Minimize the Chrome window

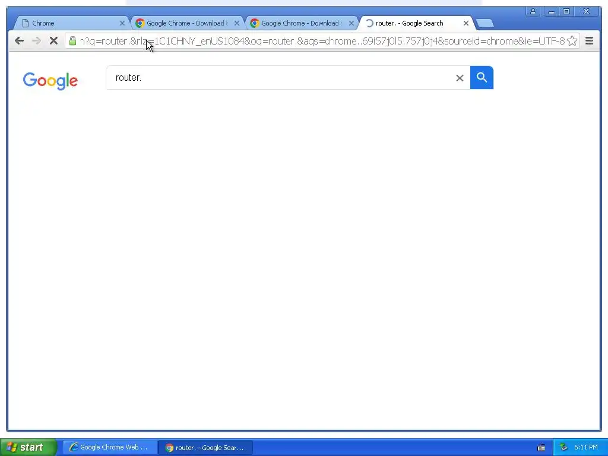tap(552, 11)
